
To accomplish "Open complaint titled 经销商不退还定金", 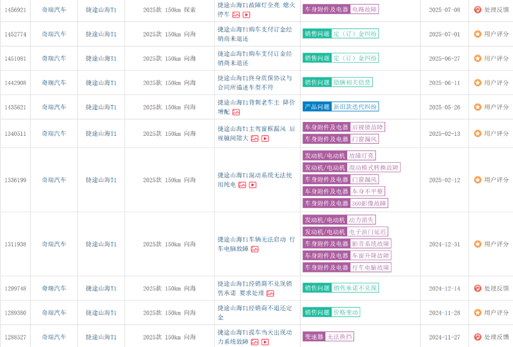I will [x=255, y=313].
